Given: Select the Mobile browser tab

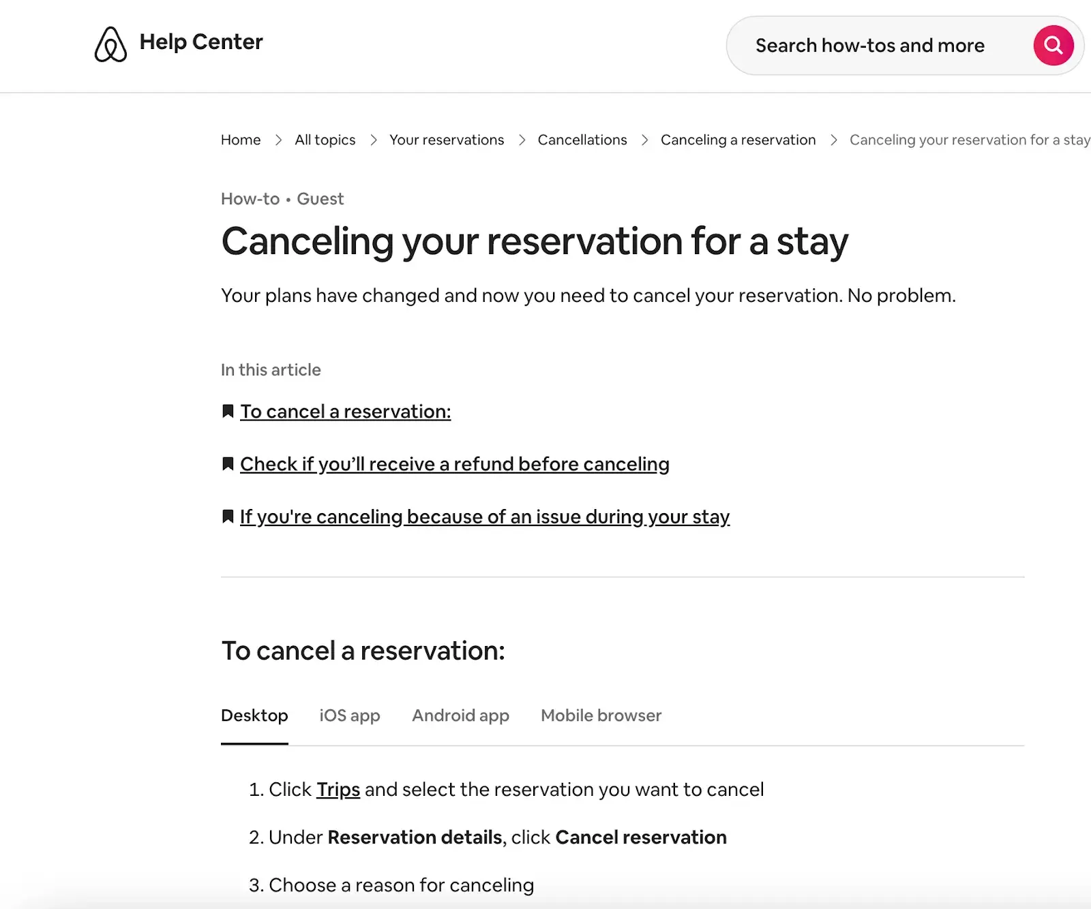Looking at the screenshot, I should [x=601, y=715].
